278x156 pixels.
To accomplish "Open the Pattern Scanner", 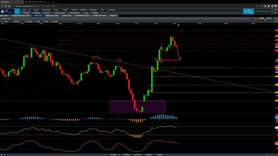I will tap(73, 13).
